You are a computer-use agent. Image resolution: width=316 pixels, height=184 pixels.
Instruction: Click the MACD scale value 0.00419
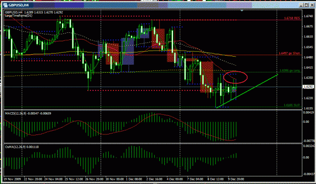[309, 113]
